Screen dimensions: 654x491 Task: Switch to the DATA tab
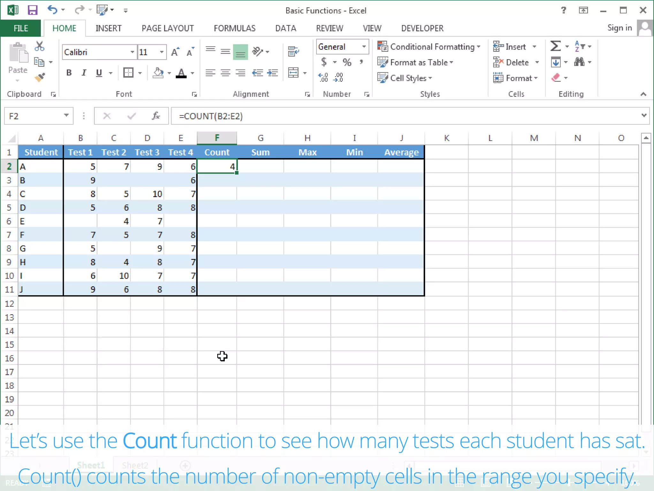(286, 28)
